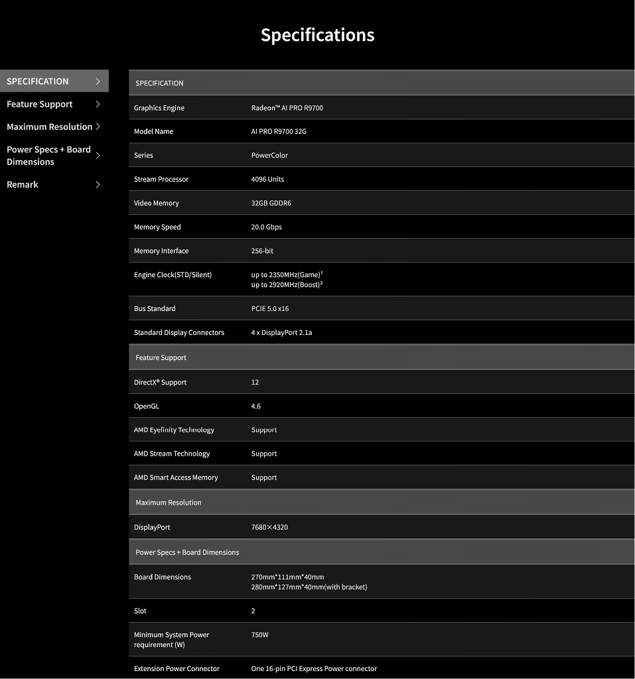This screenshot has height=679, width=635.
Task: Select the 750W power value
Action: (259, 635)
